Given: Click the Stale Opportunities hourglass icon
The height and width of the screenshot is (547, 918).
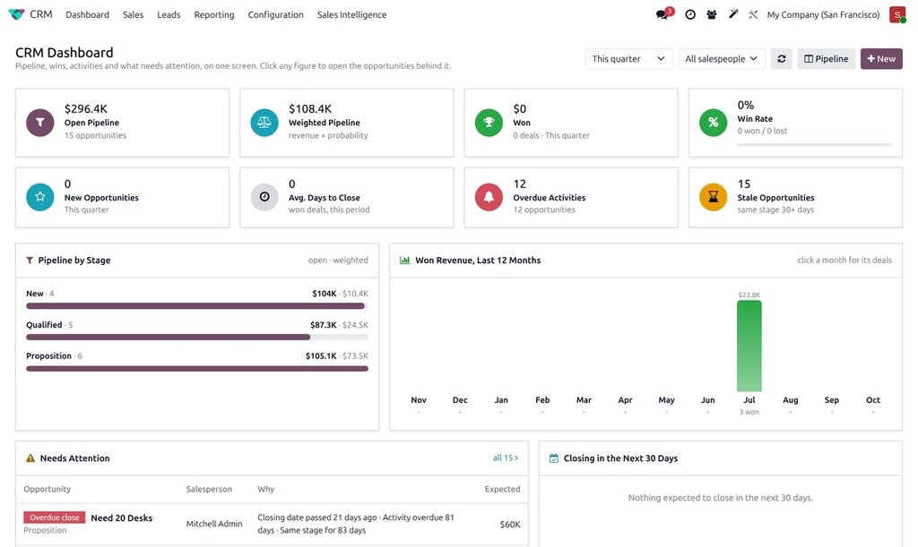Looking at the screenshot, I should [x=713, y=197].
